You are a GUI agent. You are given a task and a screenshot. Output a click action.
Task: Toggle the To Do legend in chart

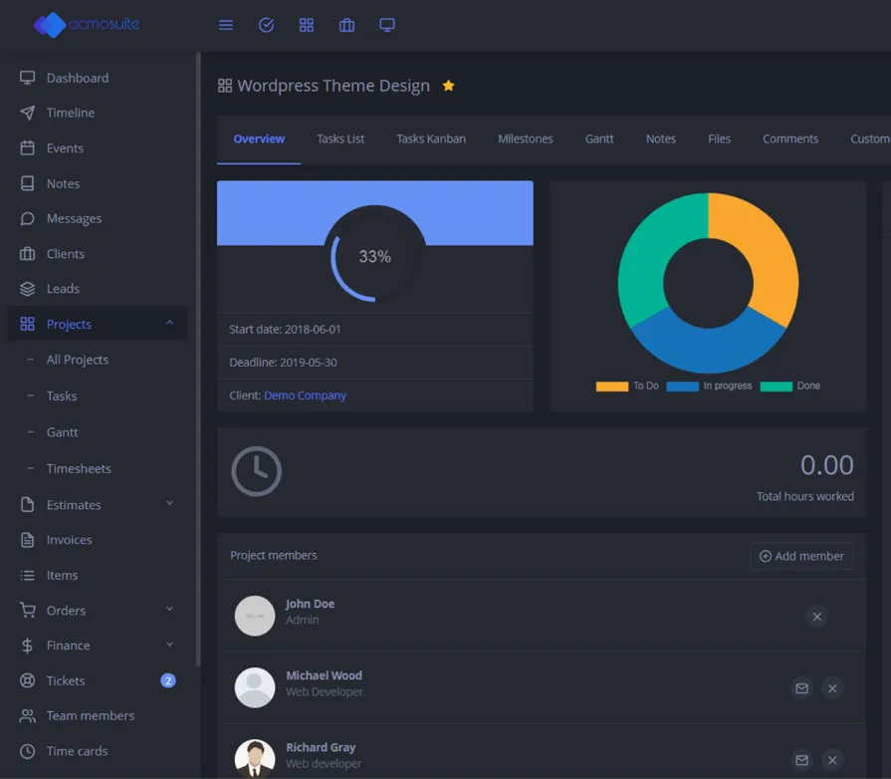[627, 387]
